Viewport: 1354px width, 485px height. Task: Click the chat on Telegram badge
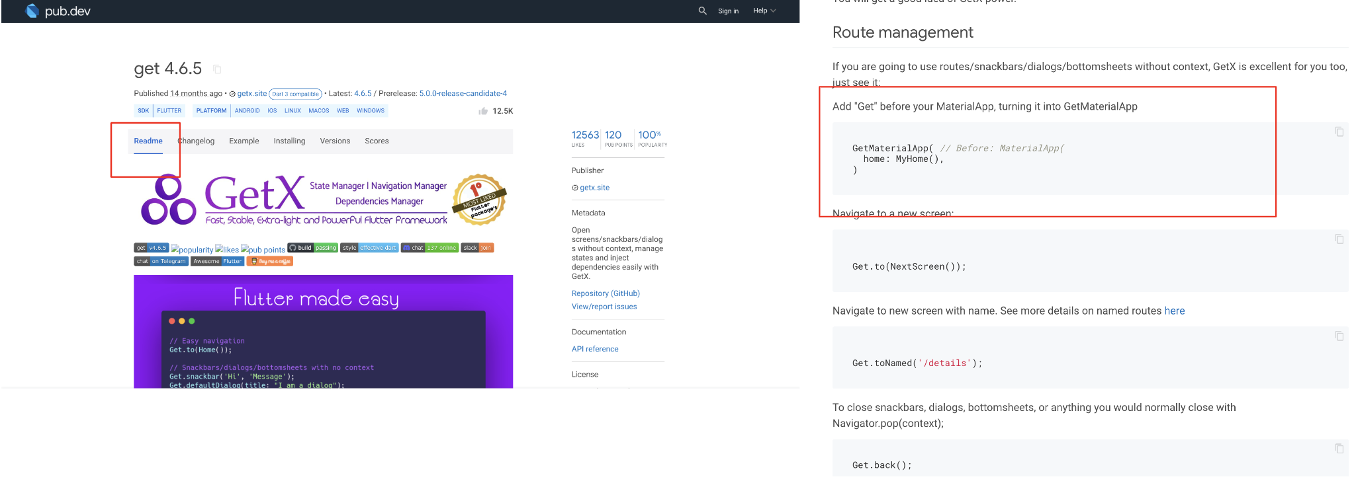pos(161,261)
